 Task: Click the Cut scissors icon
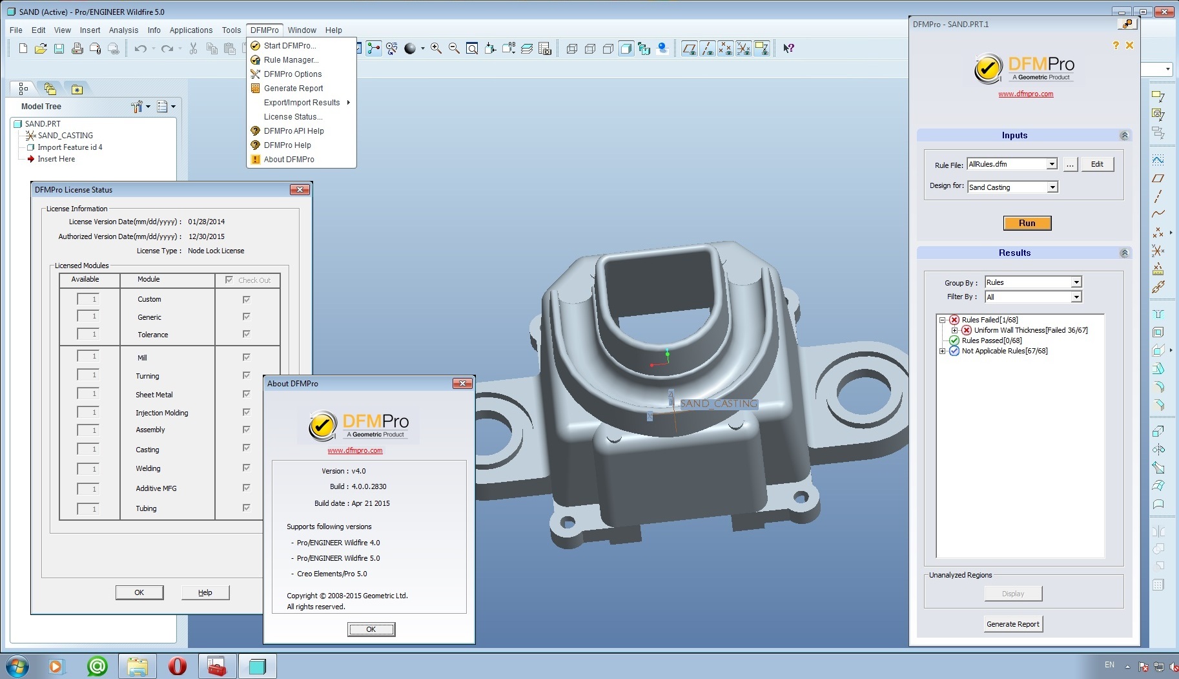tap(193, 48)
